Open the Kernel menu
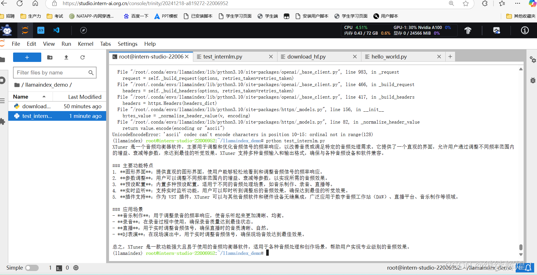The height and width of the screenshot is (275, 537). click(86, 44)
